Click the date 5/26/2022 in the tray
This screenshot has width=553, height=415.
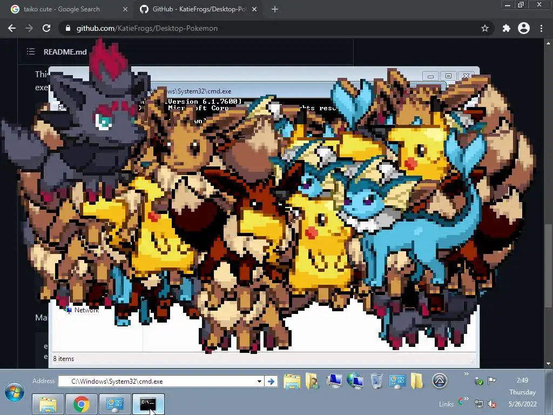(x=522, y=404)
